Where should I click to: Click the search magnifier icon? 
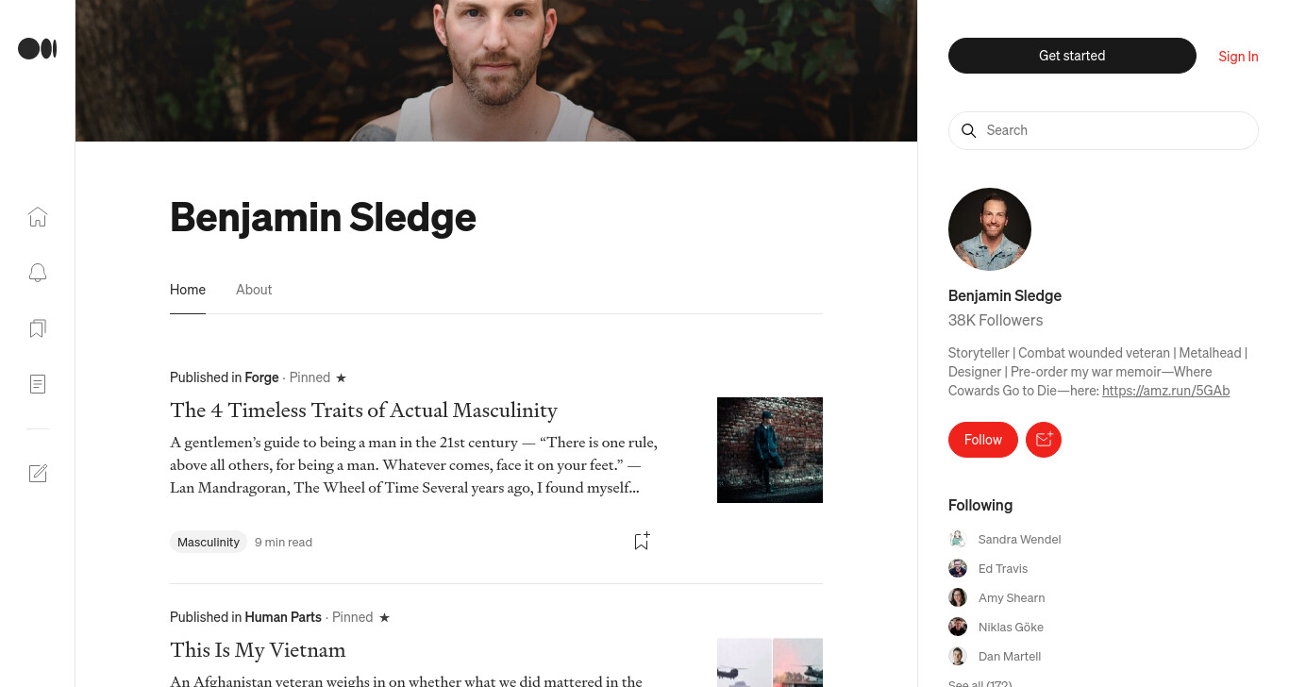968,130
